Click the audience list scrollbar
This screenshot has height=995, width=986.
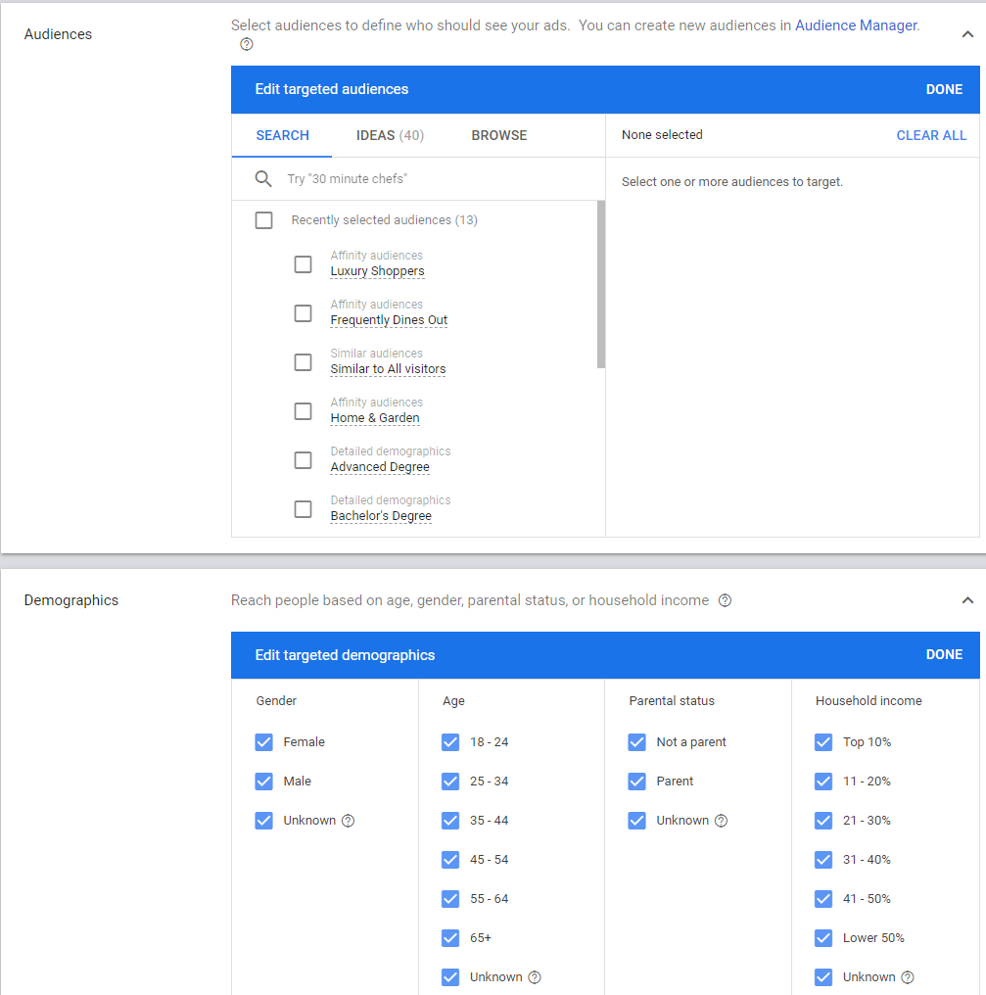tap(600, 284)
